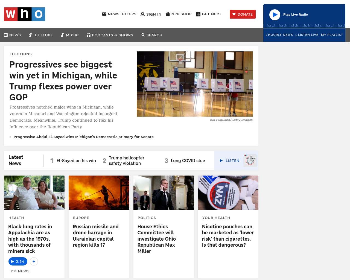Screen dimensions: 350x280
Task: Open the Long COVID clue story
Action: click(x=188, y=161)
